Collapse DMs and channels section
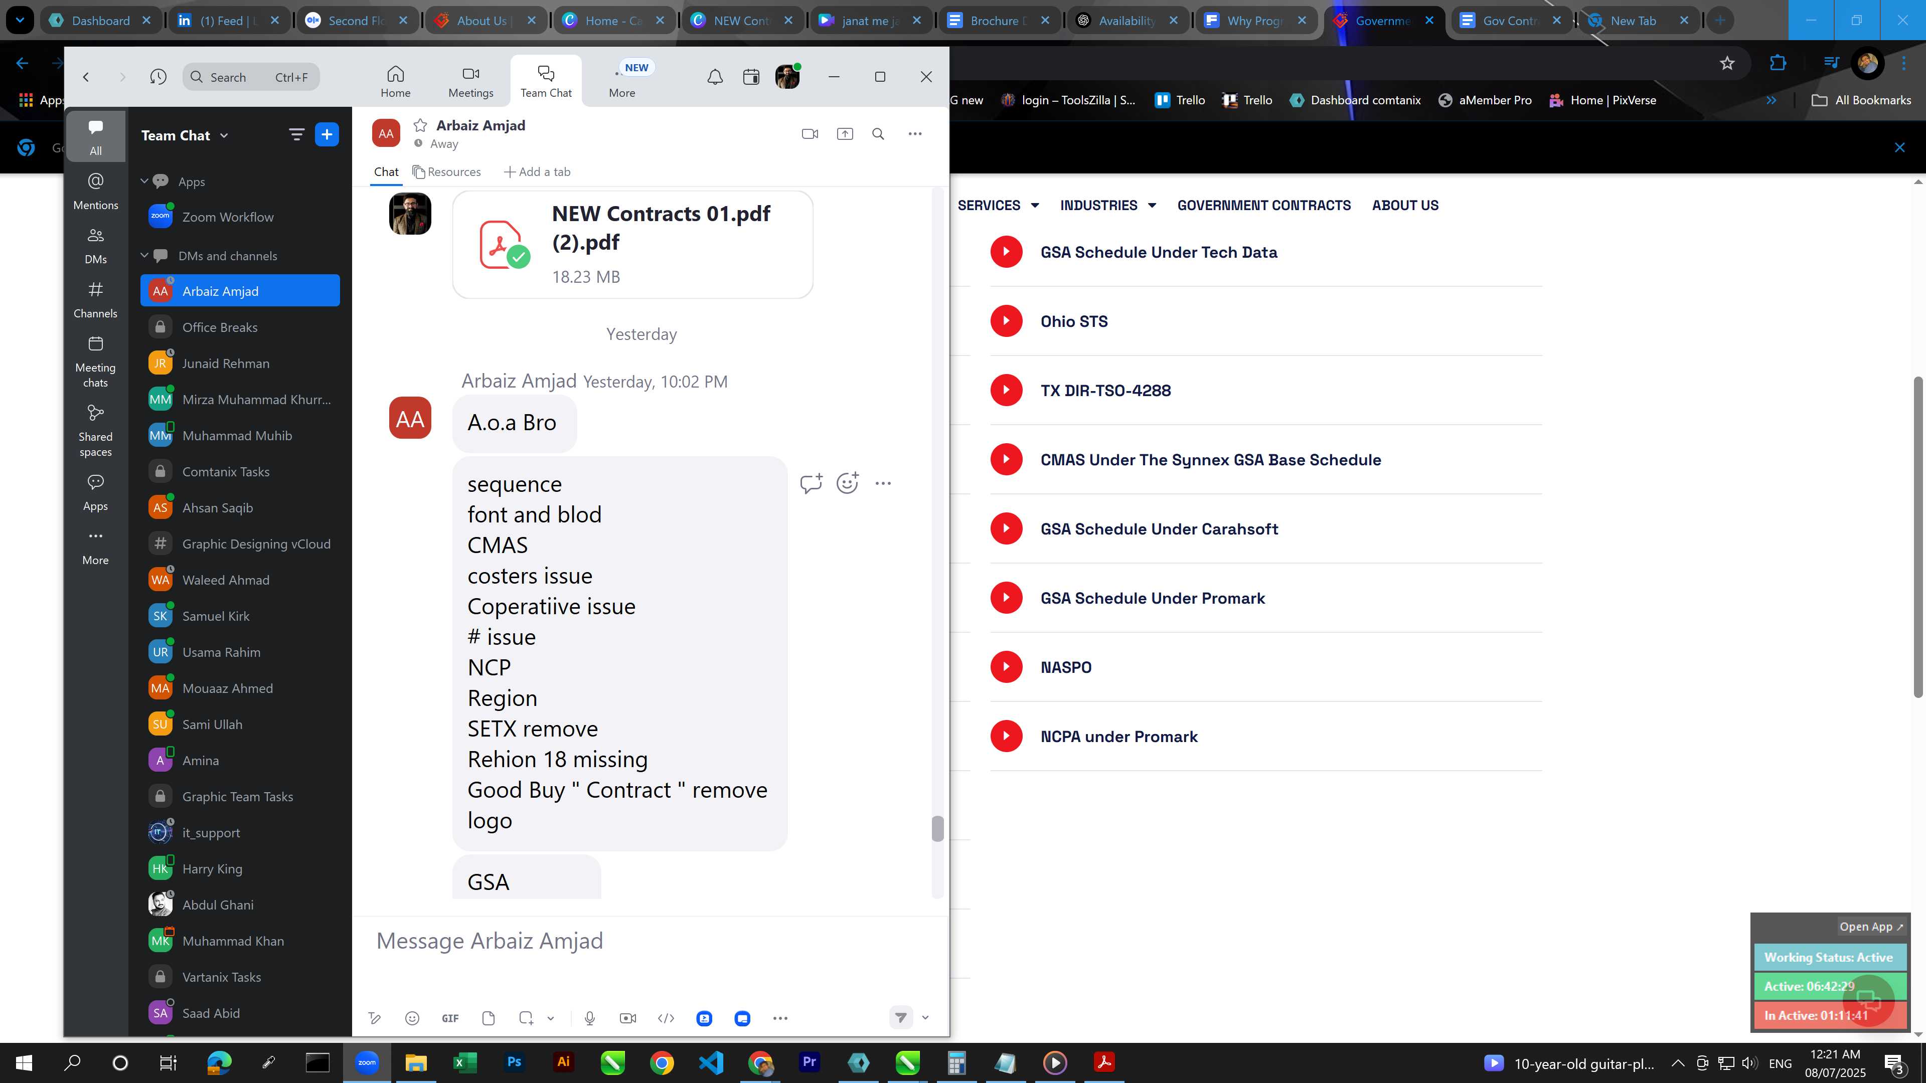1926x1083 pixels. [144, 255]
